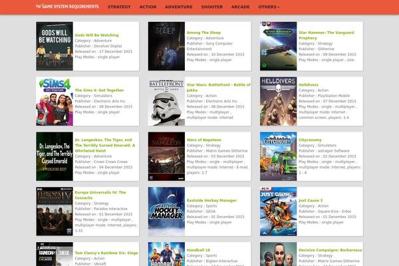Follow the Gods Will Be Watching title link
399x266 pixels.
96,35
